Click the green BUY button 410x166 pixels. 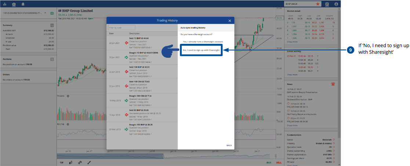(269, 163)
